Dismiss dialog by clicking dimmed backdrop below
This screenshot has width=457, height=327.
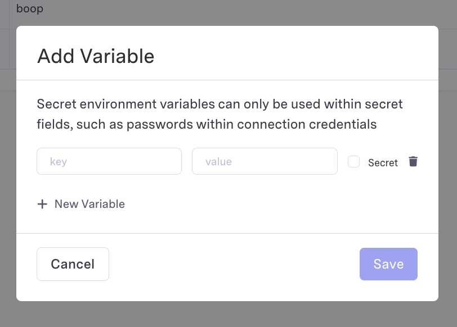[225, 315]
